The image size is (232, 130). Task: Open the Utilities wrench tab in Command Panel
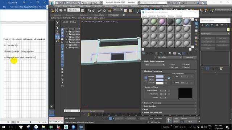227,25
